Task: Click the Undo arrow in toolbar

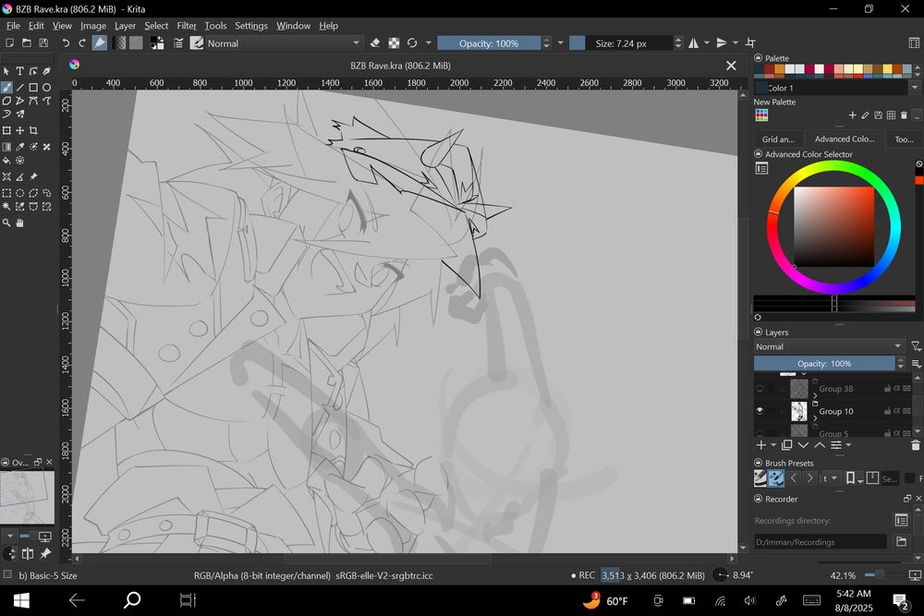Action: (66, 43)
